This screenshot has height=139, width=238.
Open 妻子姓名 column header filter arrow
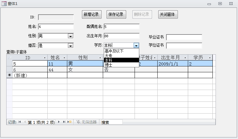(x=155, y=58)
